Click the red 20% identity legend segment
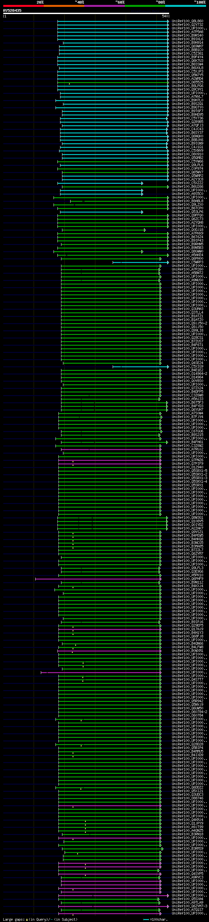Image resolution: width=209 pixels, height=922 pixels. coord(23,6)
